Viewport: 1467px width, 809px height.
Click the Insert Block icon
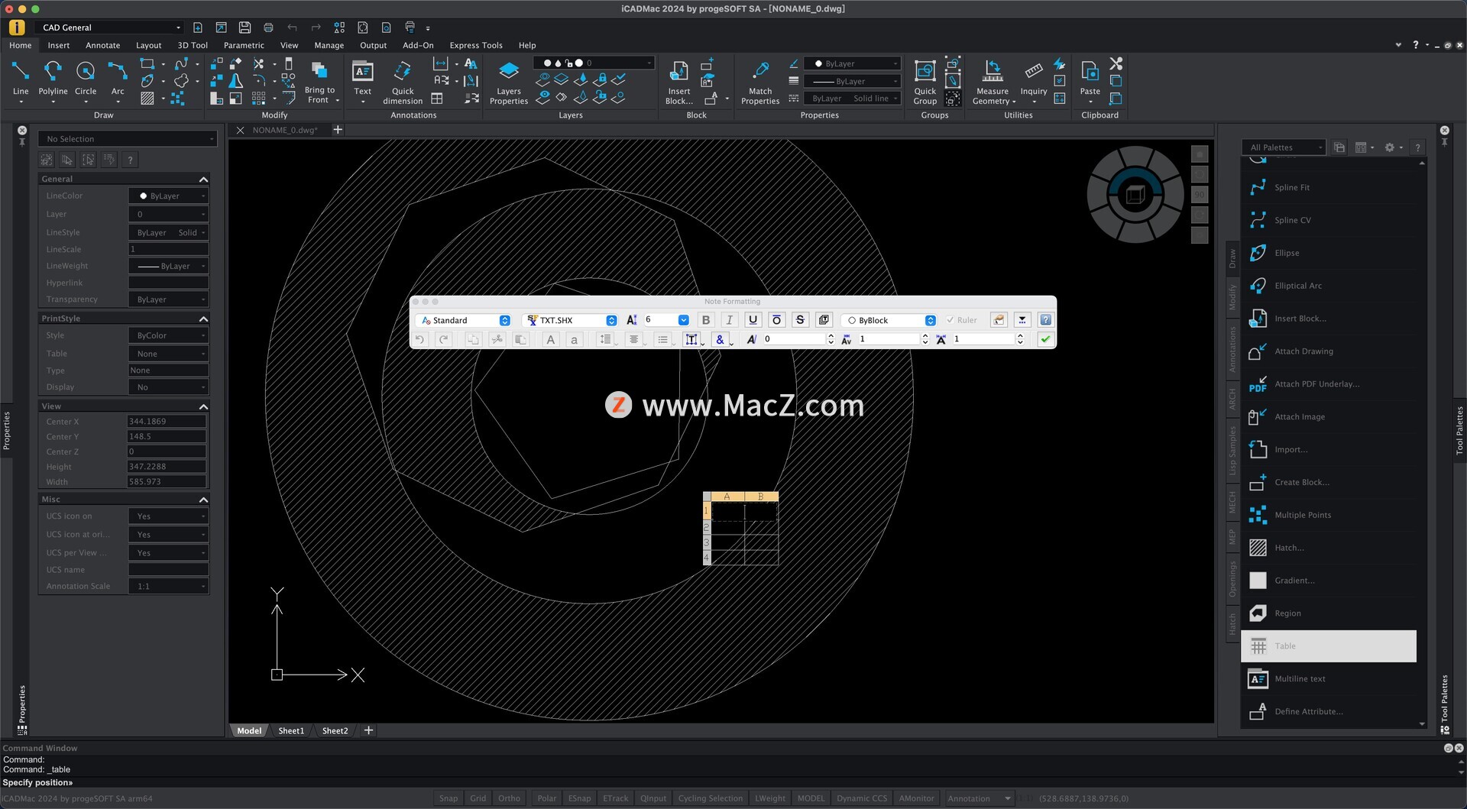(x=679, y=73)
